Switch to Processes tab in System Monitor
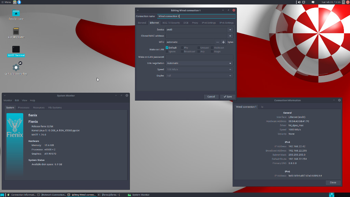 24,108
